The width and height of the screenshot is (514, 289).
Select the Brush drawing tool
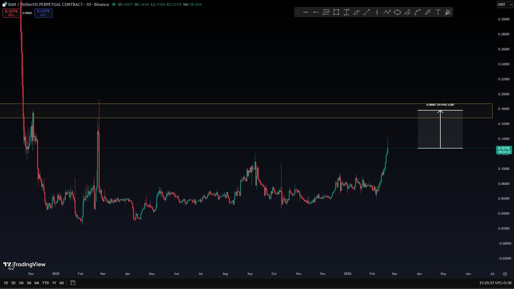[x=356, y=12]
